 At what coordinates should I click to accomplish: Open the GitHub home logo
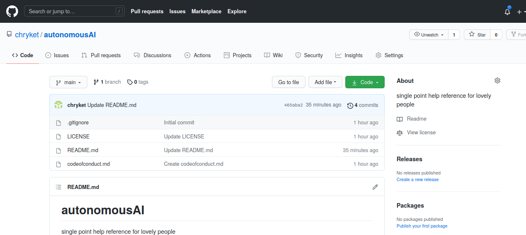point(12,11)
